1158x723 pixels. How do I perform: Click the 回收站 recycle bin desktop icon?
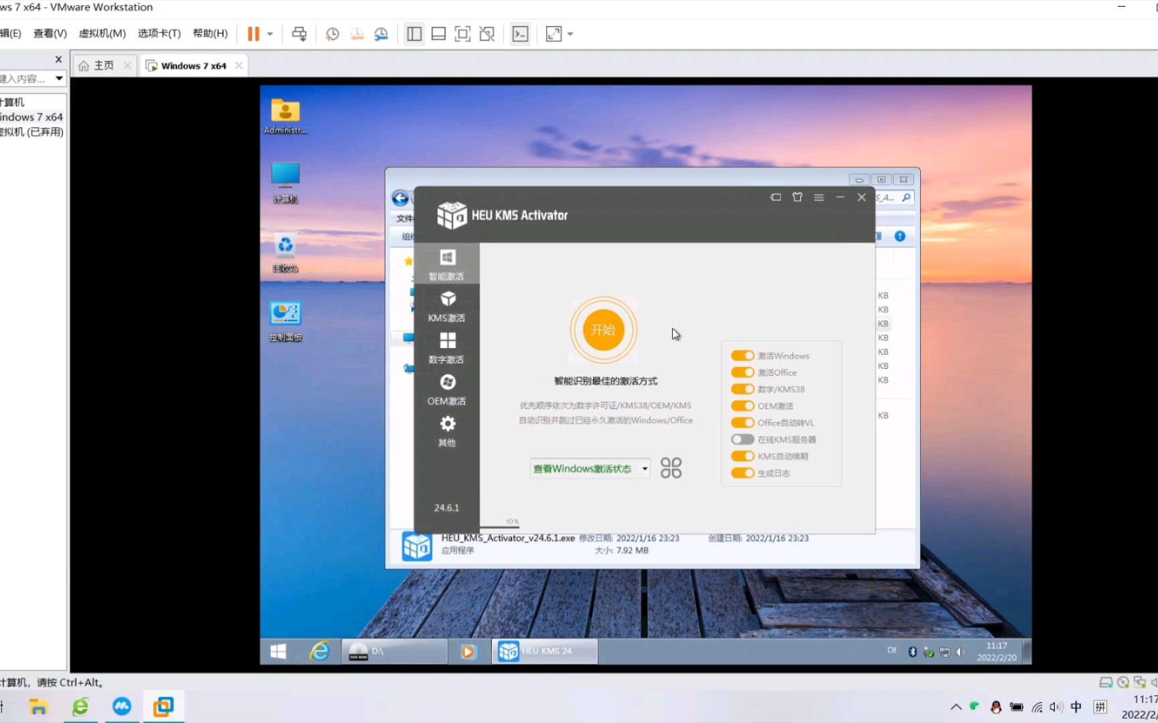pos(285,252)
